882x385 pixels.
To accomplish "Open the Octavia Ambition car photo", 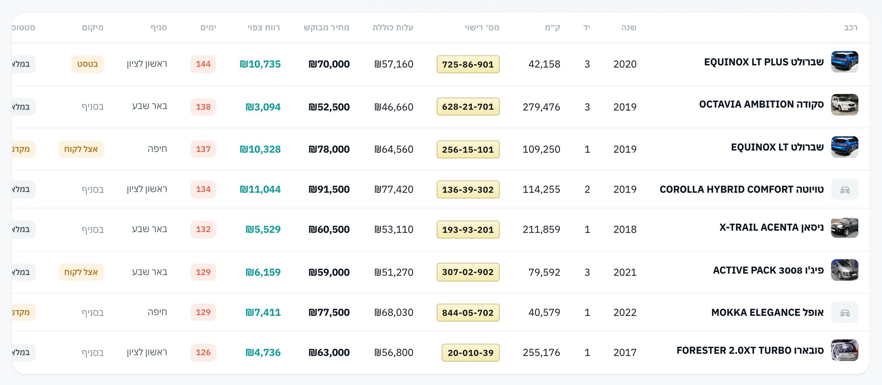I will coord(845,105).
